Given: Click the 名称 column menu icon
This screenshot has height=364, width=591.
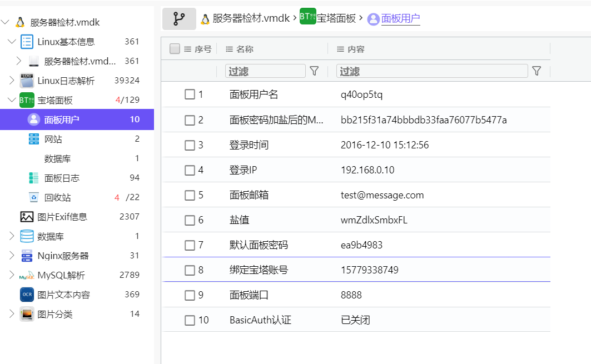Looking at the screenshot, I should (x=229, y=49).
